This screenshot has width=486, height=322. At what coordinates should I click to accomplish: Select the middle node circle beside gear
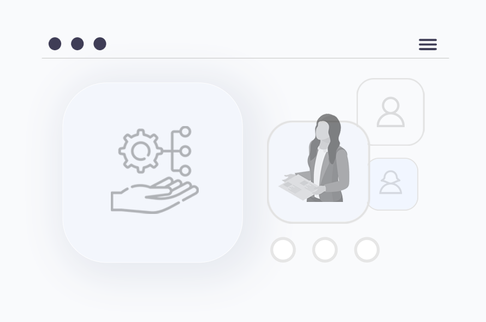pos(185,151)
